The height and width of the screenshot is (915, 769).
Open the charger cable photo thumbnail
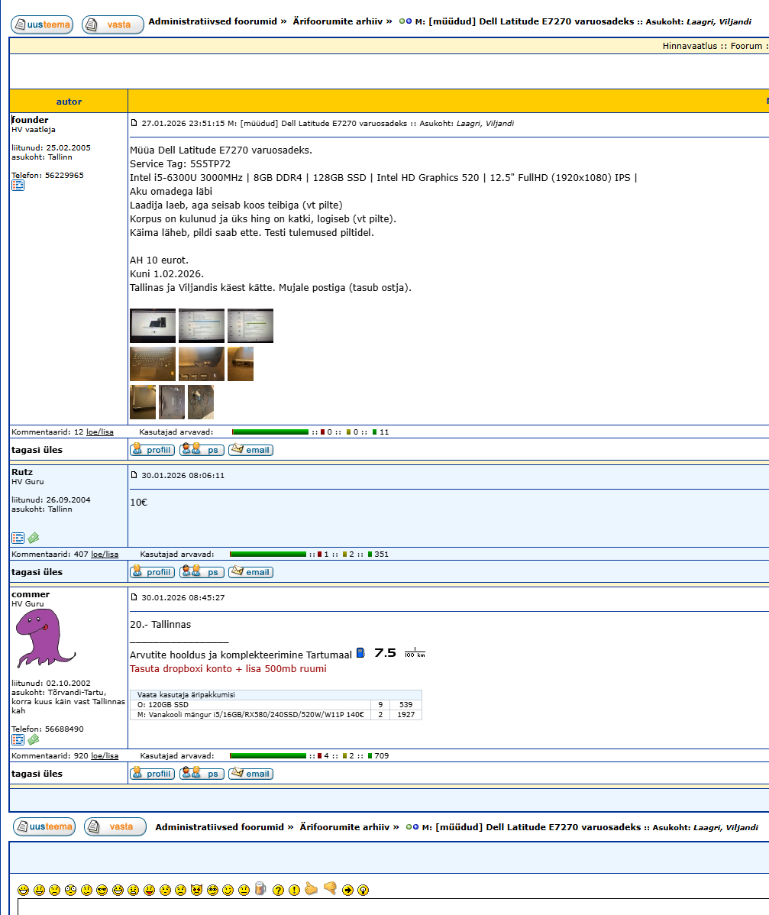click(201, 403)
